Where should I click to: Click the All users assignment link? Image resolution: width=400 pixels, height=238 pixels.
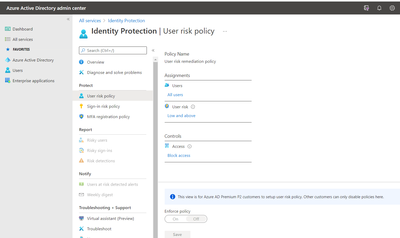point(175,95)
